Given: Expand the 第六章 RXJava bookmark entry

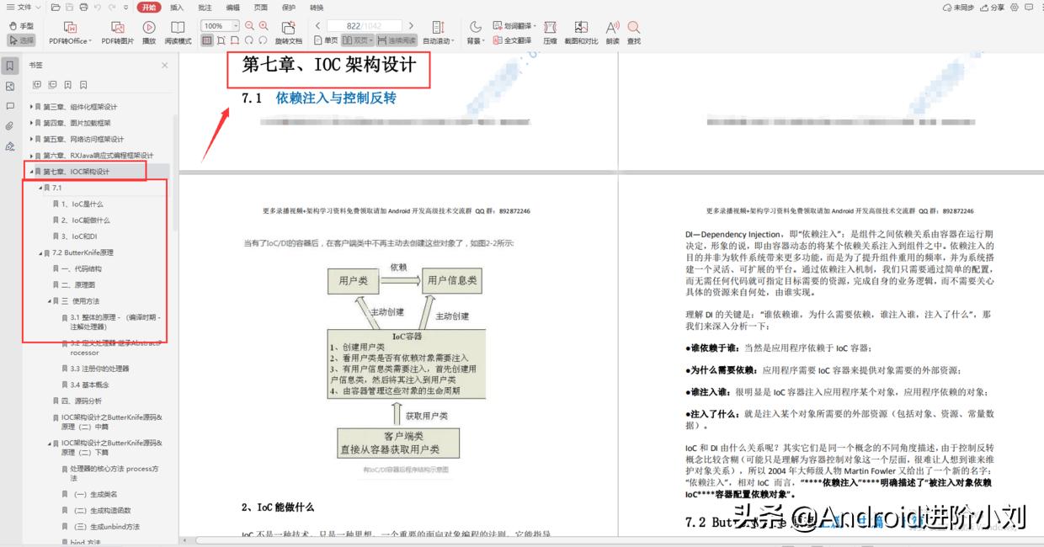Looking at the screenshot, I should point(32,155).
